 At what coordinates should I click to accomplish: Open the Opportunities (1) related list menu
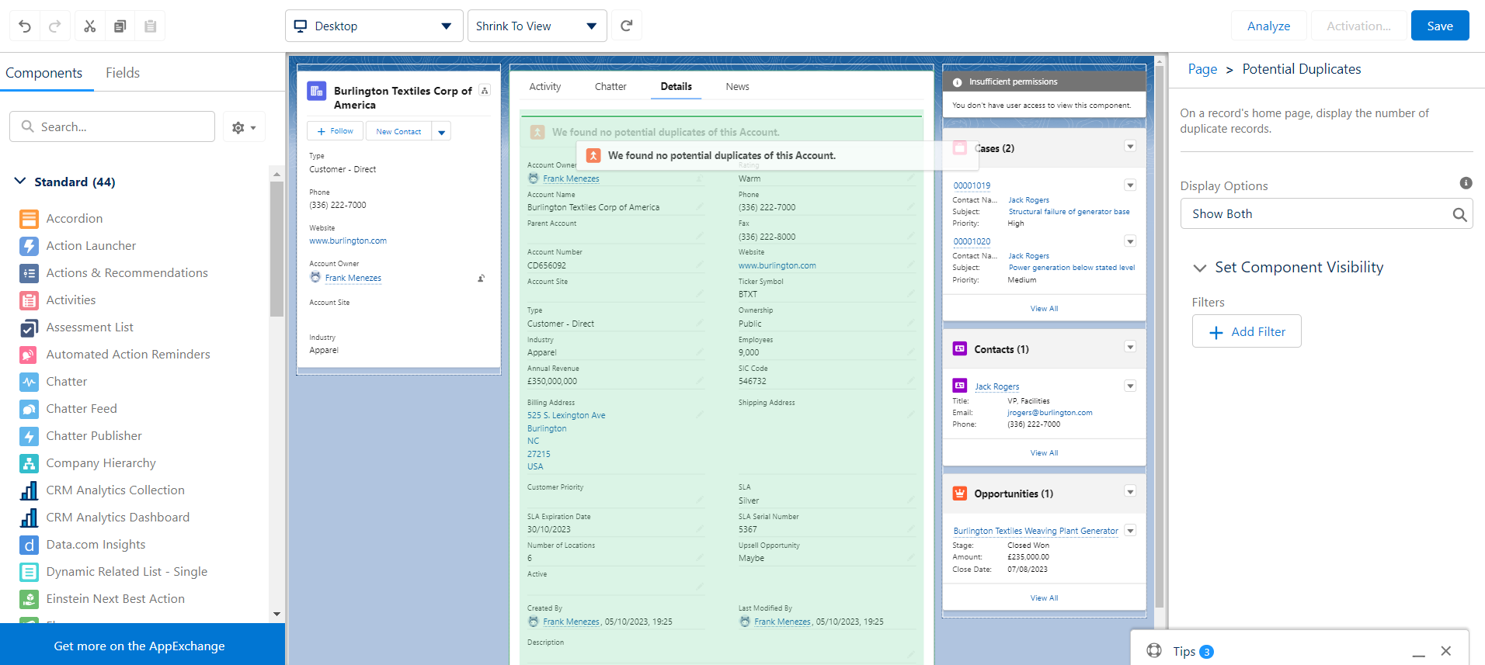click(1130, 491)
